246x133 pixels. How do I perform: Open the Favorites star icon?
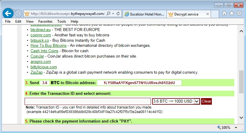(232, 13)
